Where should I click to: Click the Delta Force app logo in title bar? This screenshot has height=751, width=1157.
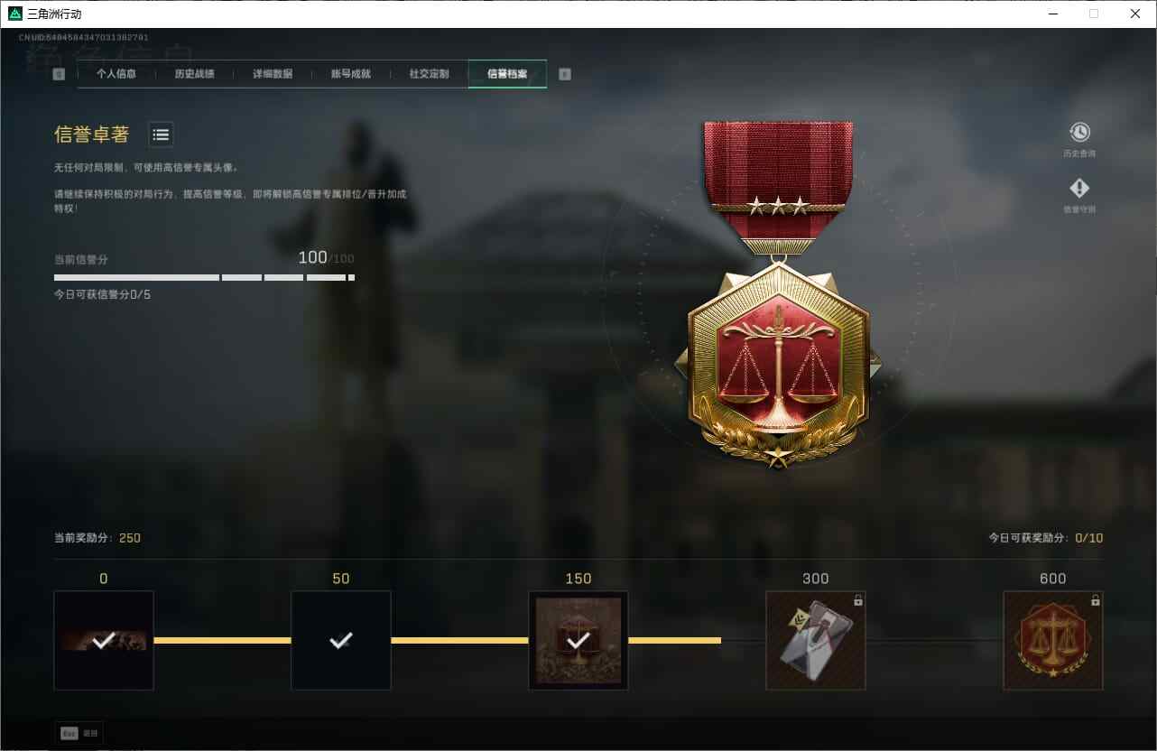coord(15,14)
